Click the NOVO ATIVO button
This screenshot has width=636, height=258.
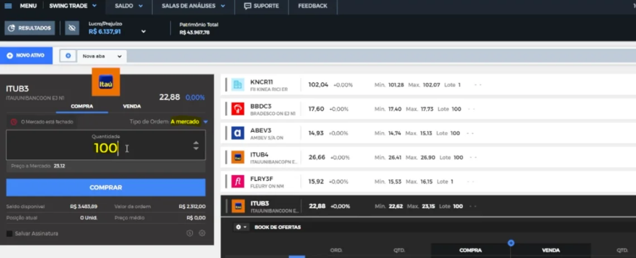(x=26, y=56)
